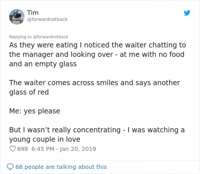Open the 6:45 PM timestamp link
Screen dimensions: 200x174
pos(42,149)
